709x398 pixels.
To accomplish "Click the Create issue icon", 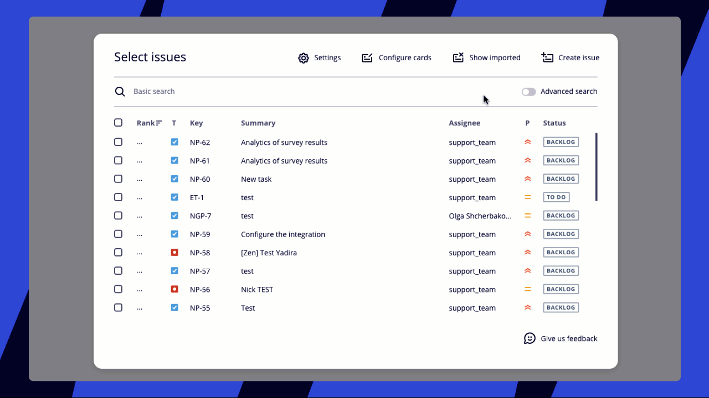I will [547, 57].
